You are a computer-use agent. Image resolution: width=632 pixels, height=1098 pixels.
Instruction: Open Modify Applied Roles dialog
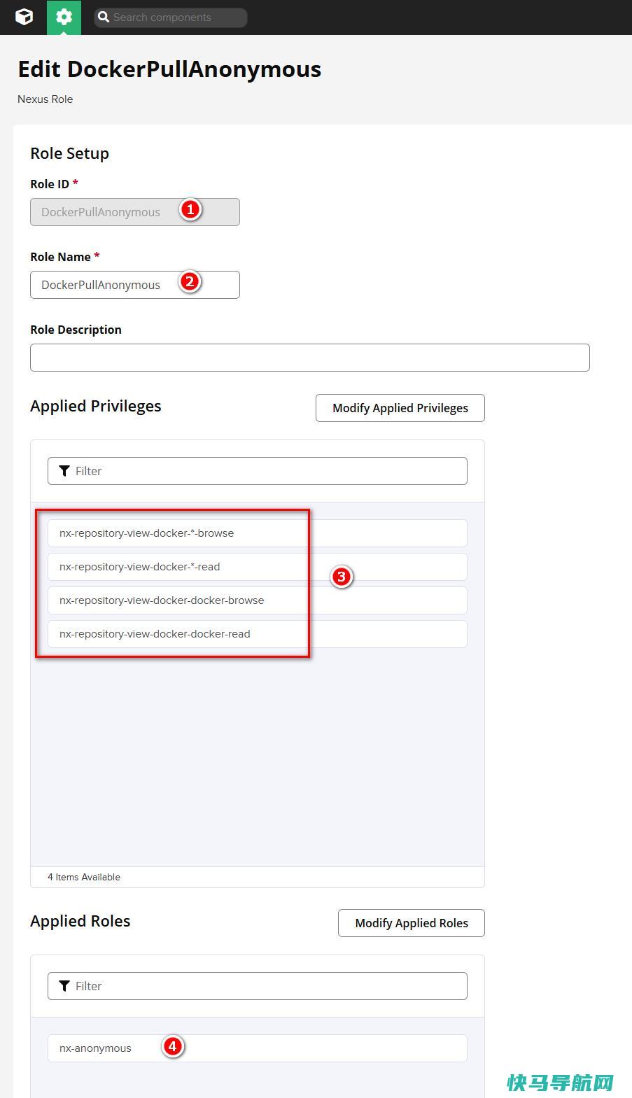[412, 923]
